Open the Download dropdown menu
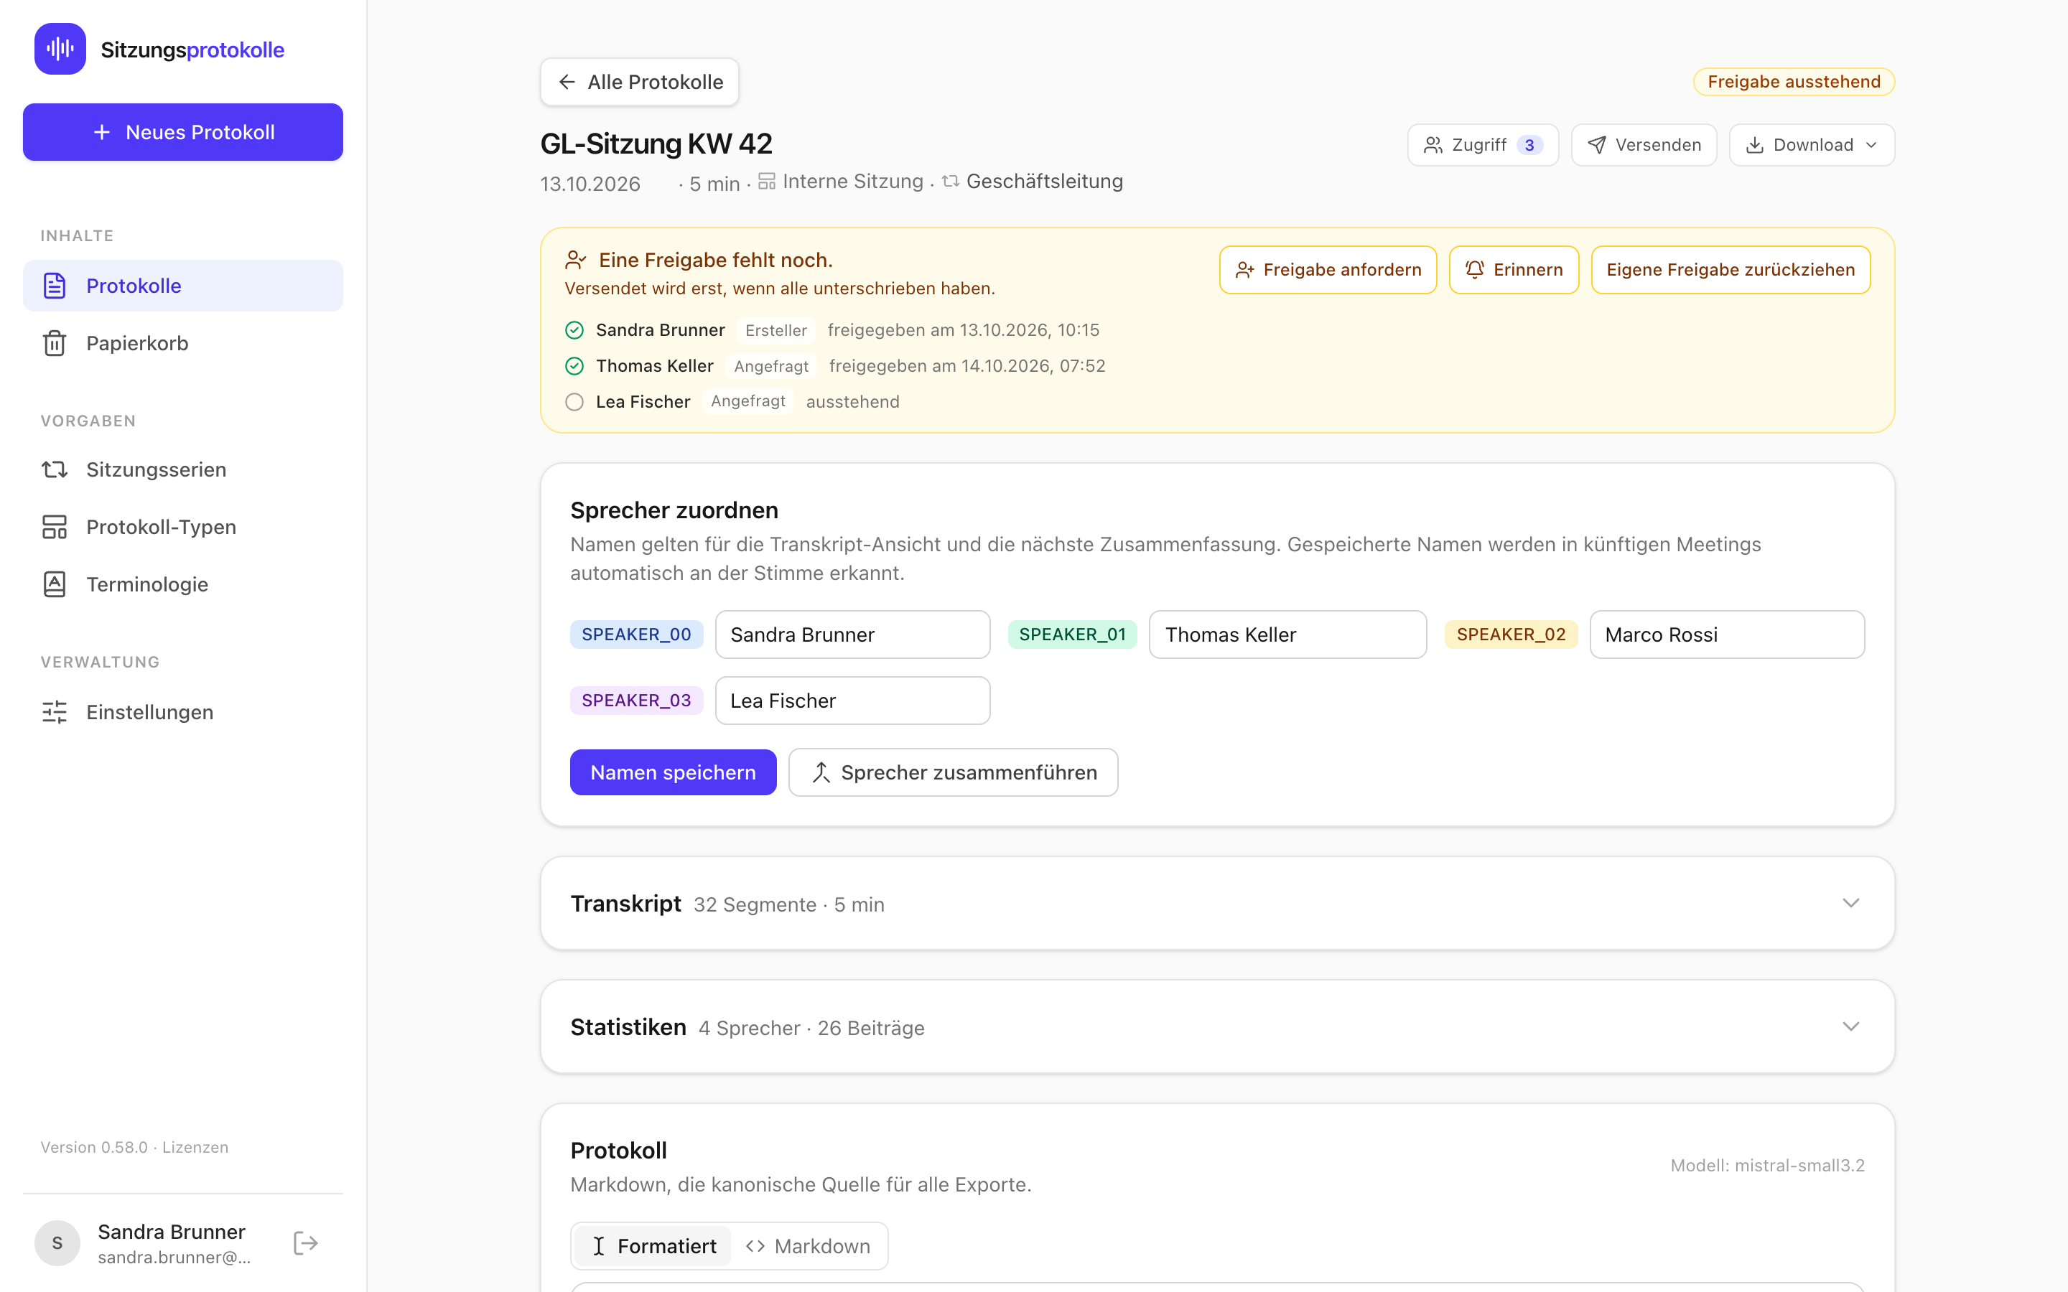Image resolution: width=2068 pixels, height=1292 pixels. pos(1812,145)
